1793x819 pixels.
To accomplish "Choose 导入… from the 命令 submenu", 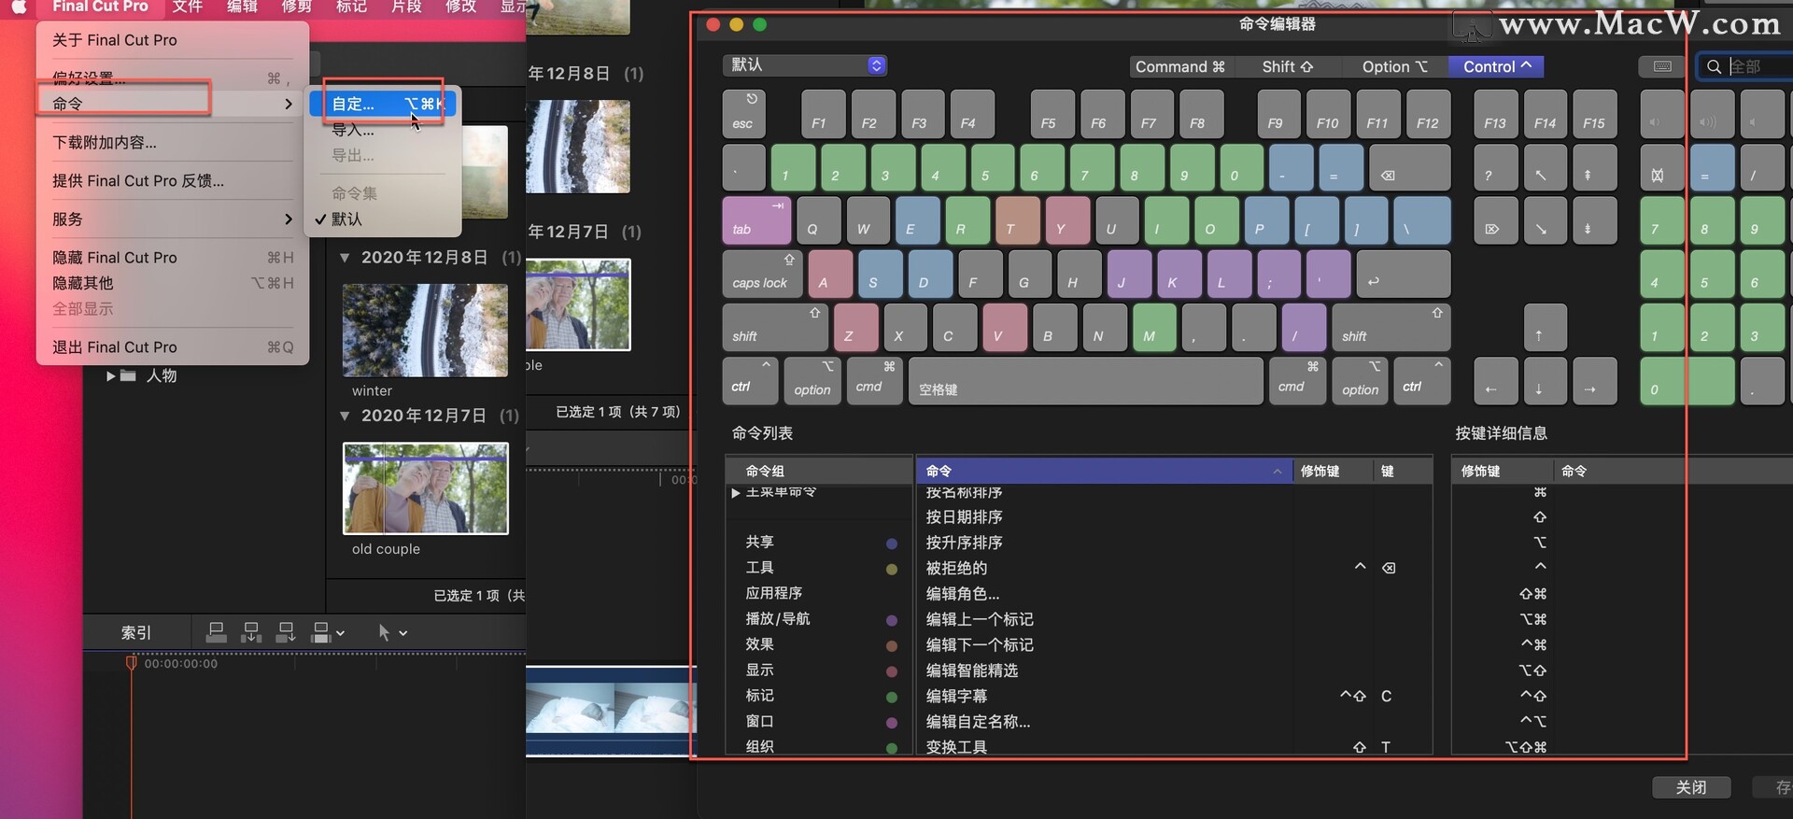I will coord(353,130).
